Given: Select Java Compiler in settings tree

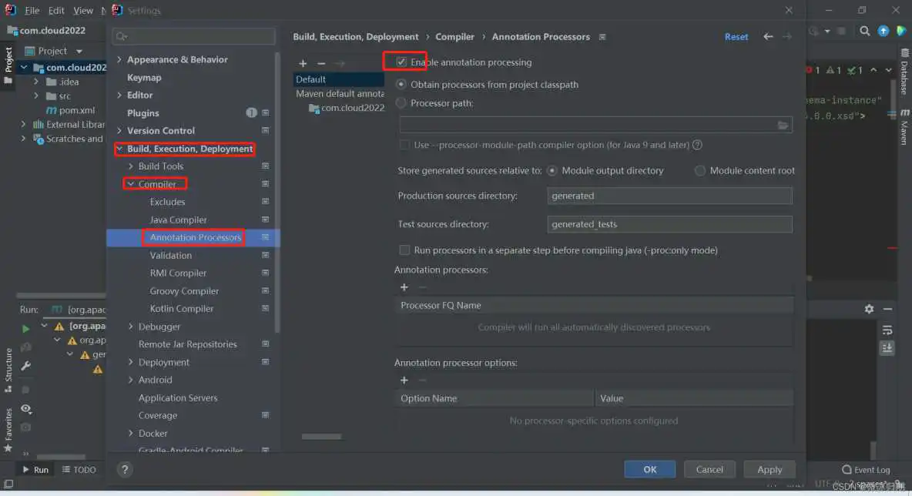Looking at the screenshot, I should pyautogui.click(x=178, y=220).
